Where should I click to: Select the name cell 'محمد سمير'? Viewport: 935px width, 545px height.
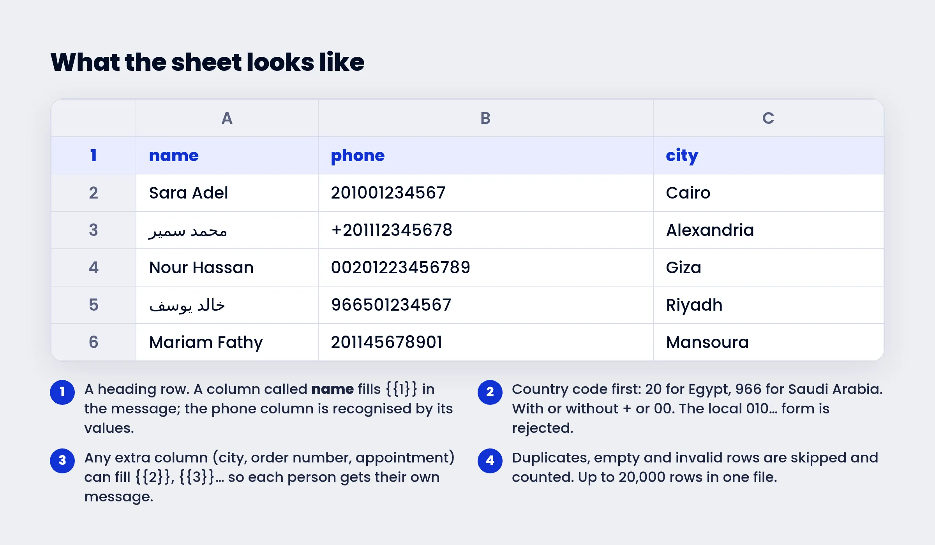[x=227, y=230]
